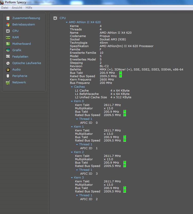Collapse the Kern 1 section
193x214 pixels.
coord(72,127)
